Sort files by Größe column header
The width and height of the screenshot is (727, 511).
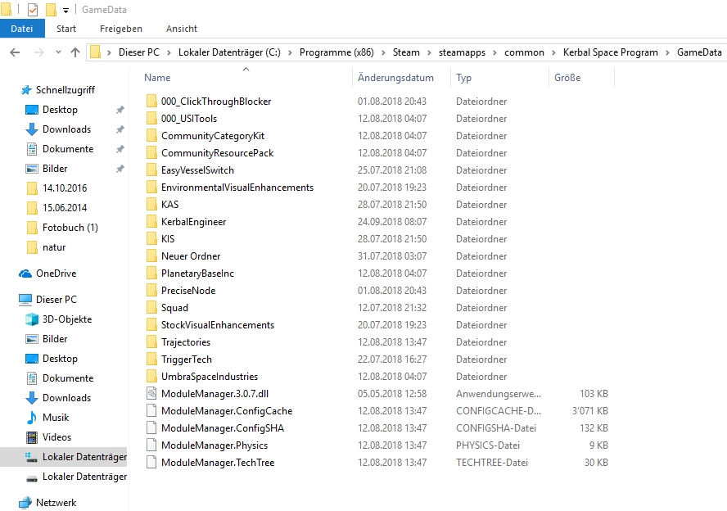coord(567,78)
